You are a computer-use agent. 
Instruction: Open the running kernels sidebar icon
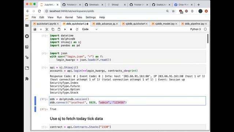point(27,36)
